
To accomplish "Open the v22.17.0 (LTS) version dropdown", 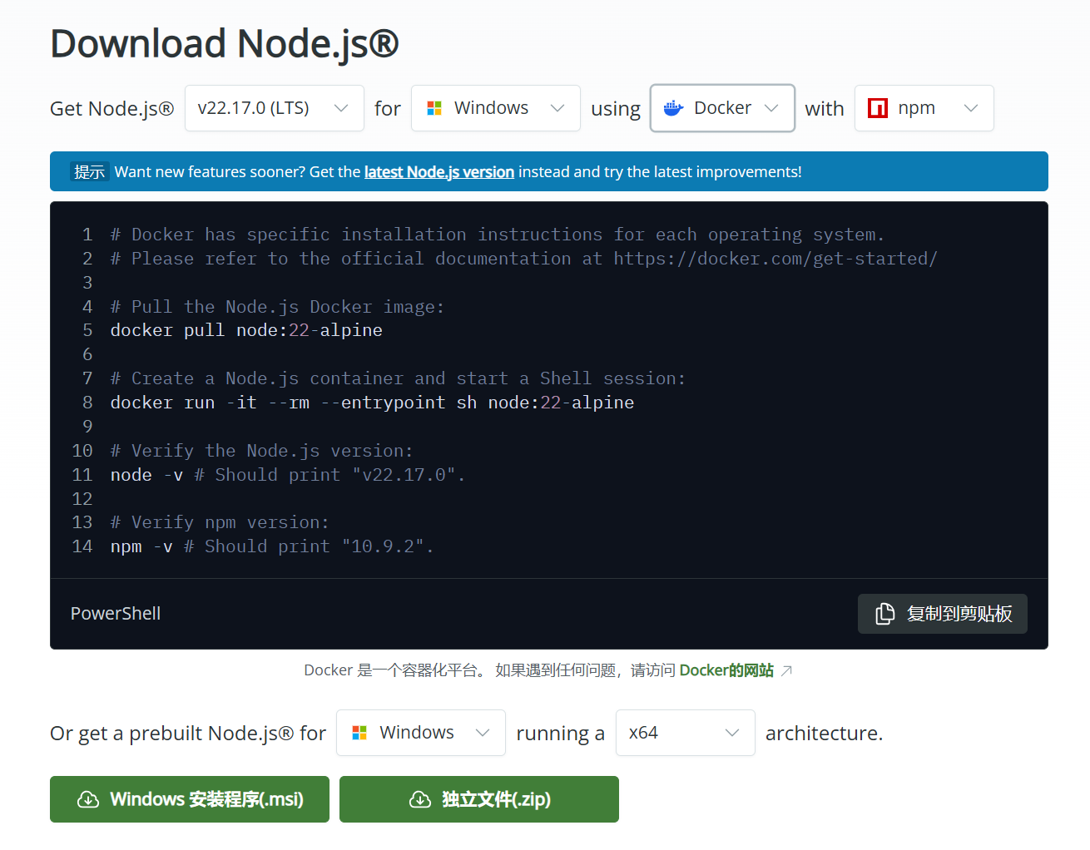I will 275,107.
